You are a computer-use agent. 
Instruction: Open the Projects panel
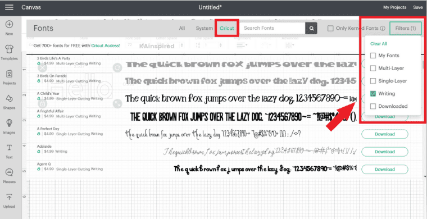tap(9, 77)
